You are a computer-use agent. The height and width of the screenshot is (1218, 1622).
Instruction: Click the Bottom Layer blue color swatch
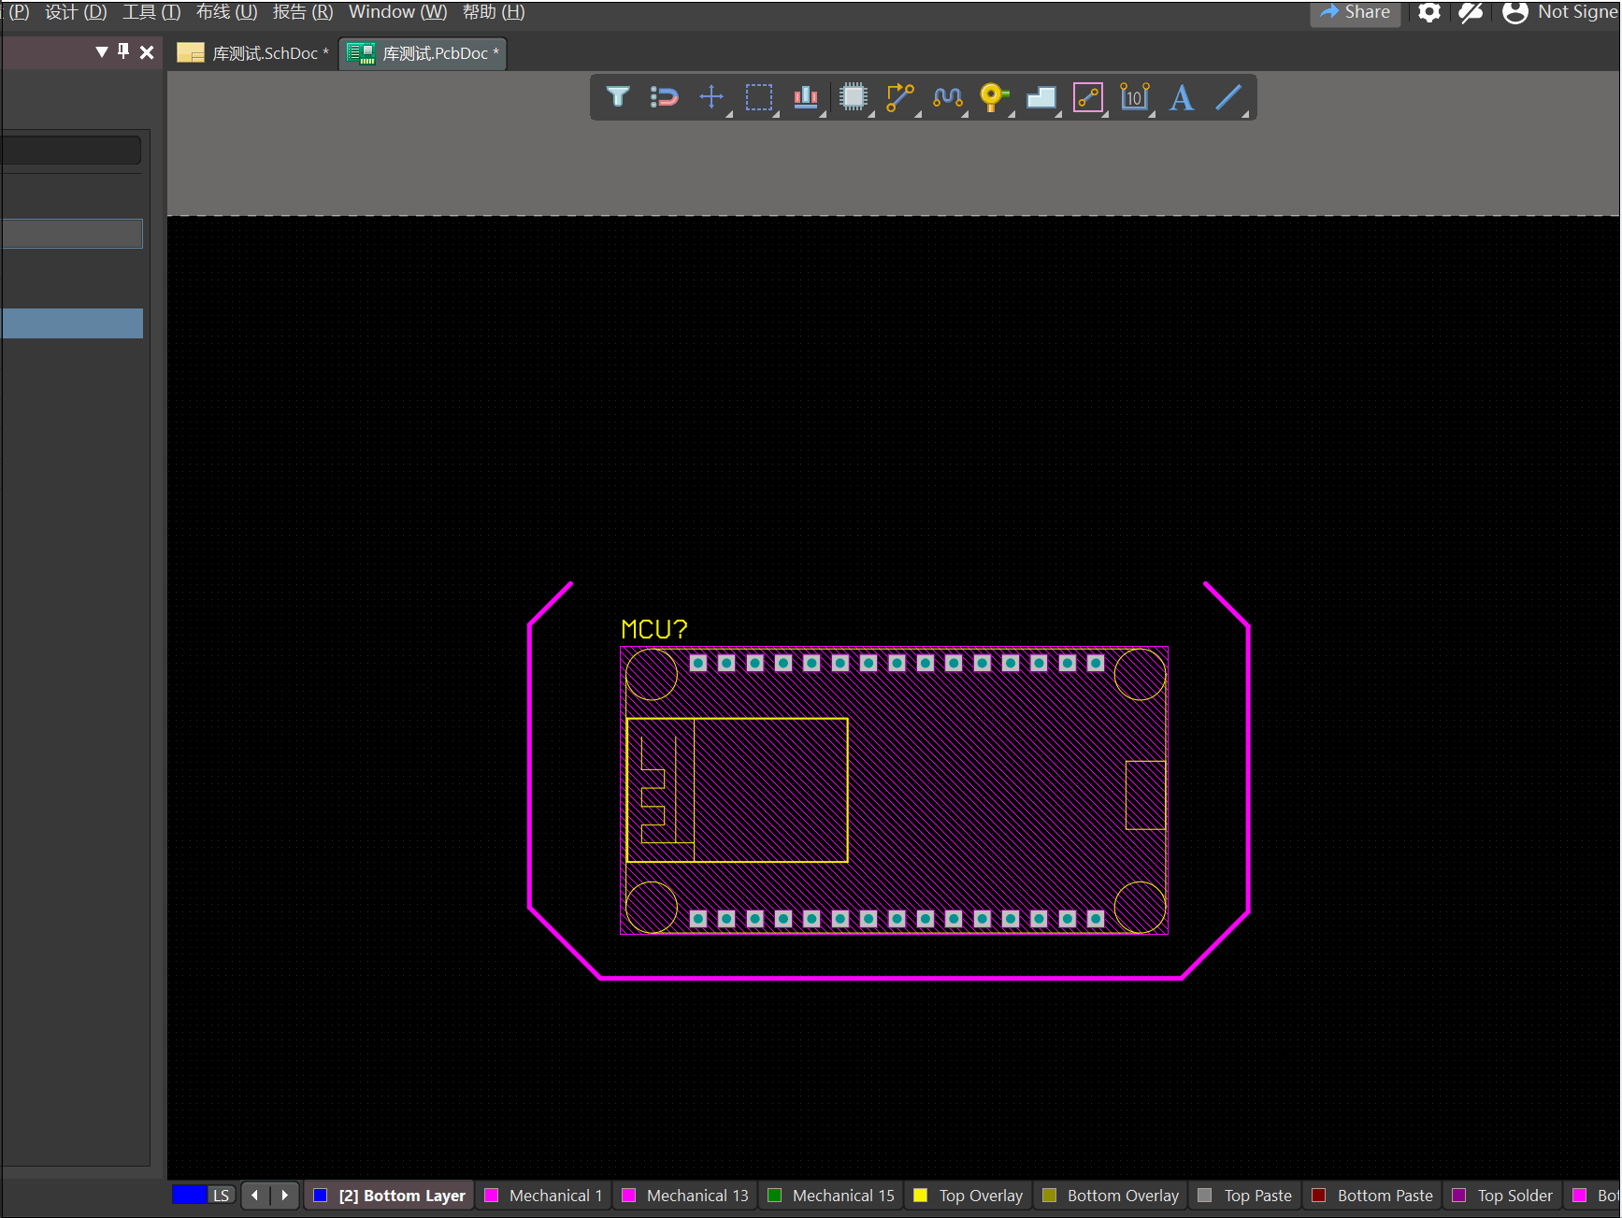320,1196
